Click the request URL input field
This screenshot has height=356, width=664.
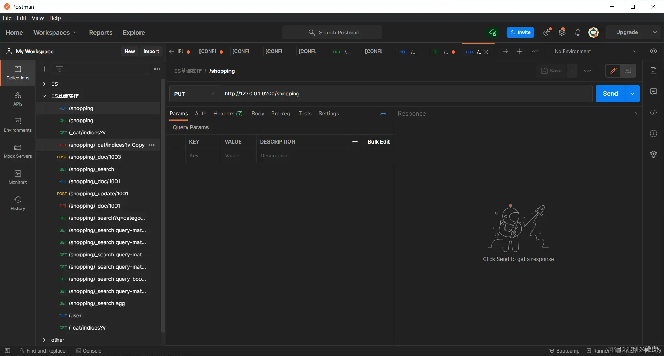[x=406, y=94]
